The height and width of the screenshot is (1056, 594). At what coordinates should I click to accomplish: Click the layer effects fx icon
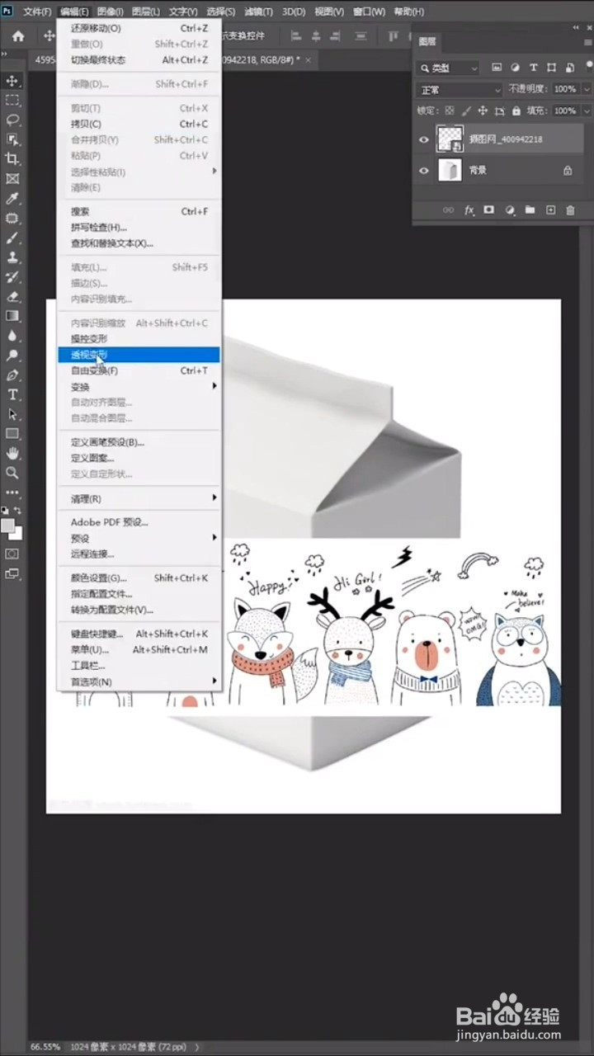pyautogui.click(x=469, y=210)
